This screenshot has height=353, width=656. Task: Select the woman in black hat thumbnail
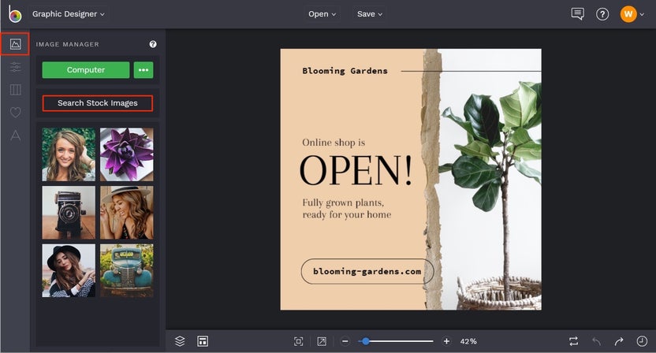tap(69, 270)
